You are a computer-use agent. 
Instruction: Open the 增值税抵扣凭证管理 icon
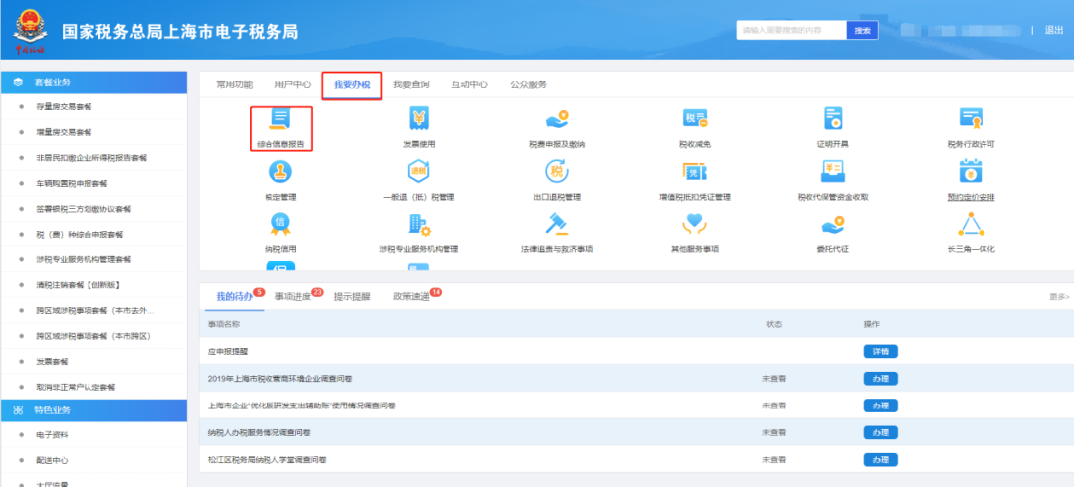click(x=694, y=171)
